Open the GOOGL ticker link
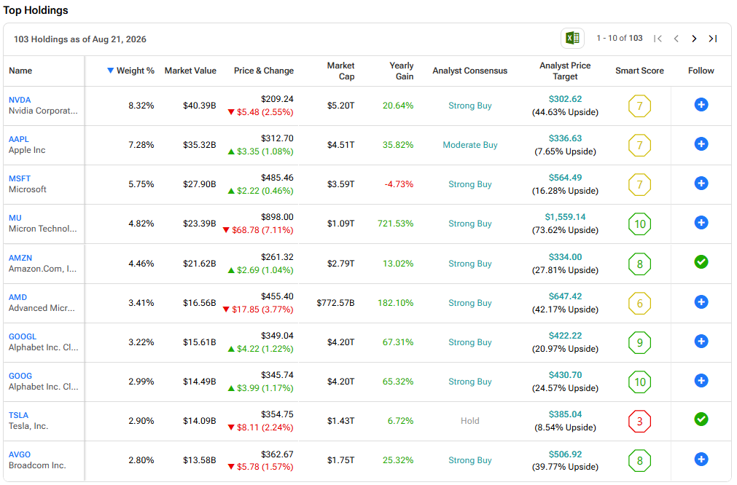737x485 pixels. [x=23, y=336]
